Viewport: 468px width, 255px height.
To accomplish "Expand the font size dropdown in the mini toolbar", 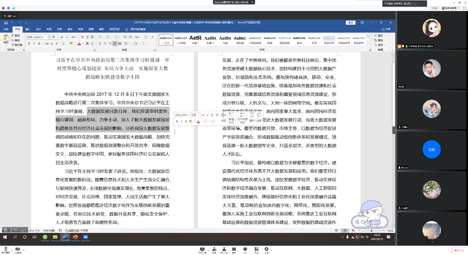I will [x=199, y=115].
